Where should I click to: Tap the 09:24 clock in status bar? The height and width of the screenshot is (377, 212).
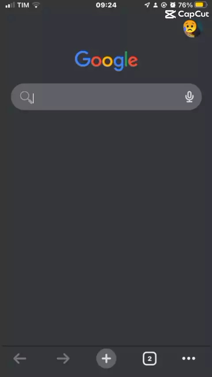point(106,5)
